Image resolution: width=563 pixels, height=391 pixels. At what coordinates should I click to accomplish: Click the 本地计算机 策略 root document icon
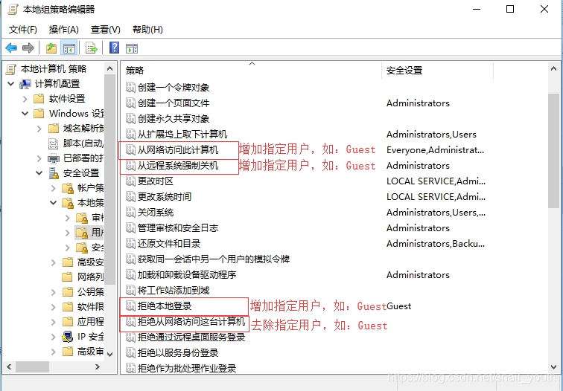11,69
